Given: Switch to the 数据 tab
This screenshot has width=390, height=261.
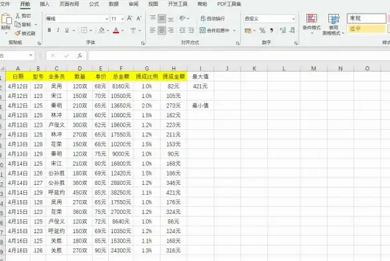Looking at the screenshot, I should point(113,4).
